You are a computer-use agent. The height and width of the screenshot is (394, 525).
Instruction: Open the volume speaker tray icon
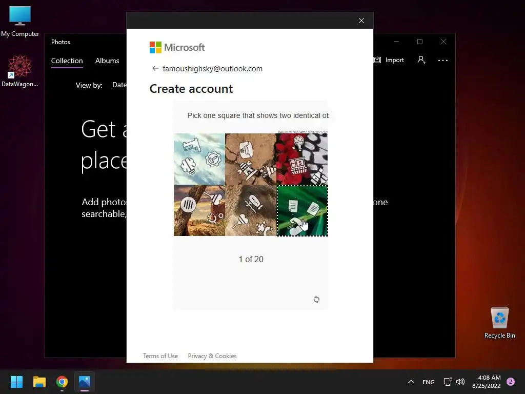click(x=460, y=382)
